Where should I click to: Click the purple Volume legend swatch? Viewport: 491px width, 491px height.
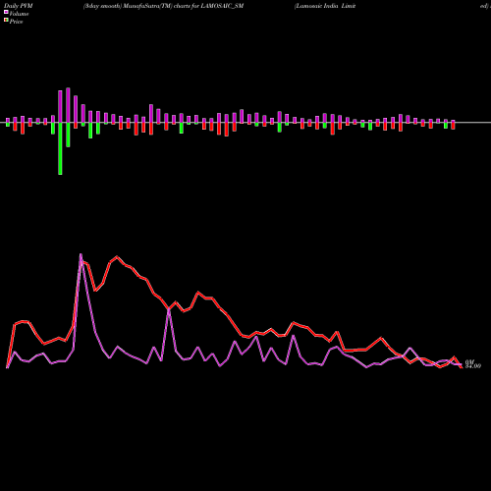point(6,12)
